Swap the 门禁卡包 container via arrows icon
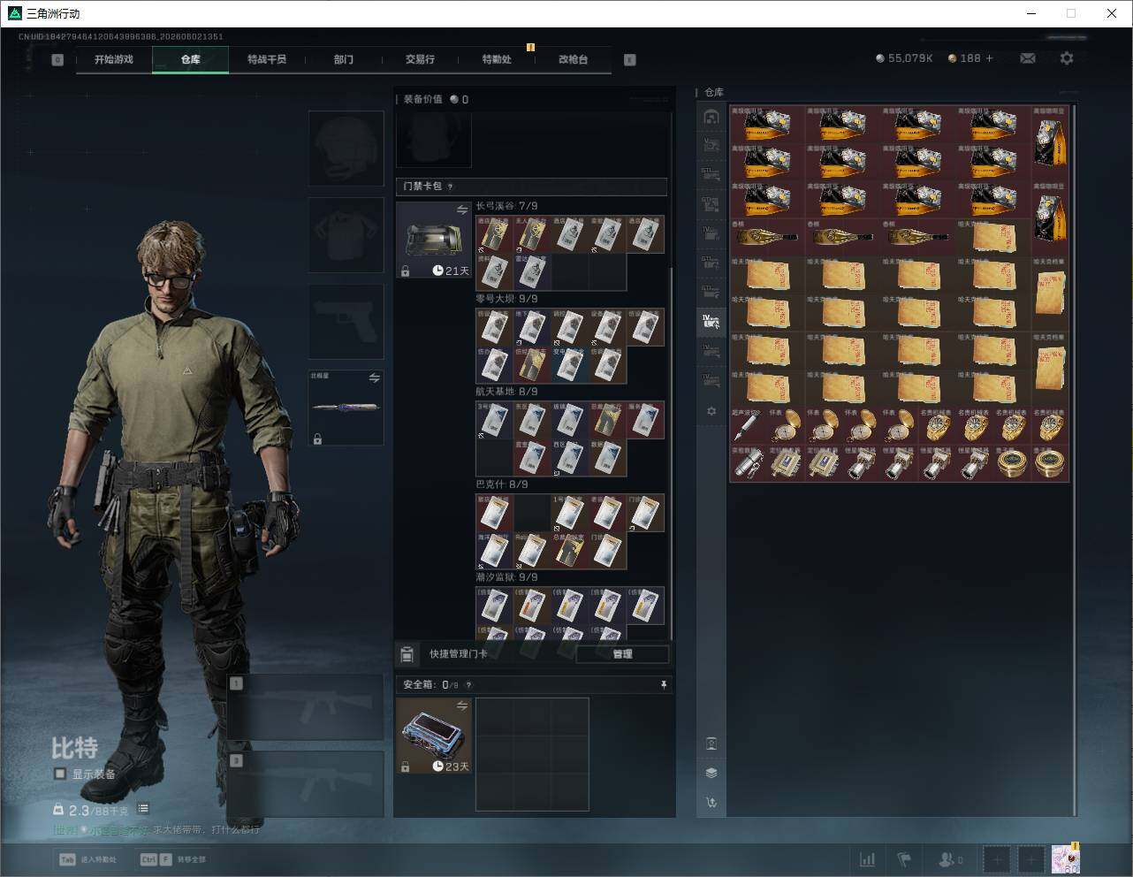Image resolution: width=1133 pixels, height=877 pixels. pyautogui.click(x=461, y=210)
